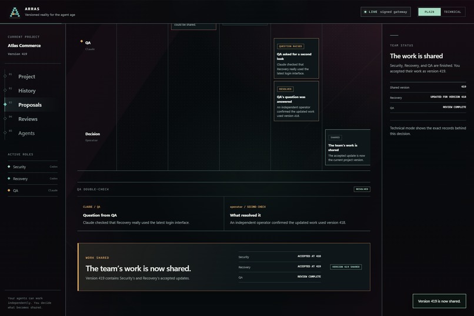474x316 pixels.
Task: Click the orange QA role diamond icon
Action: (9, 190)
